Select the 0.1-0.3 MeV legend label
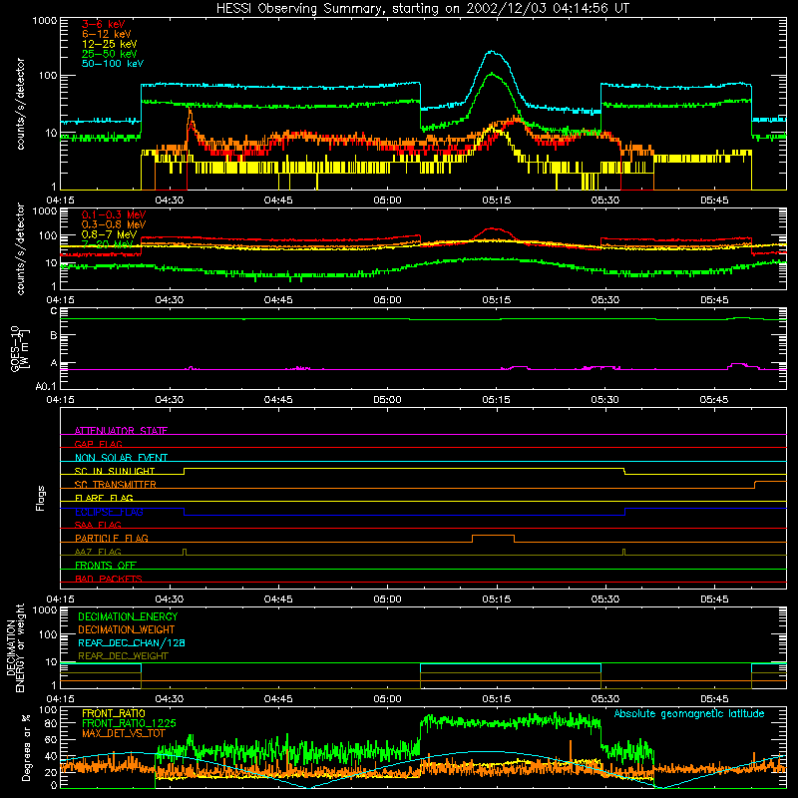Image resolution: width=798 pixels, height=798 pixels. (x=114, y=214)
